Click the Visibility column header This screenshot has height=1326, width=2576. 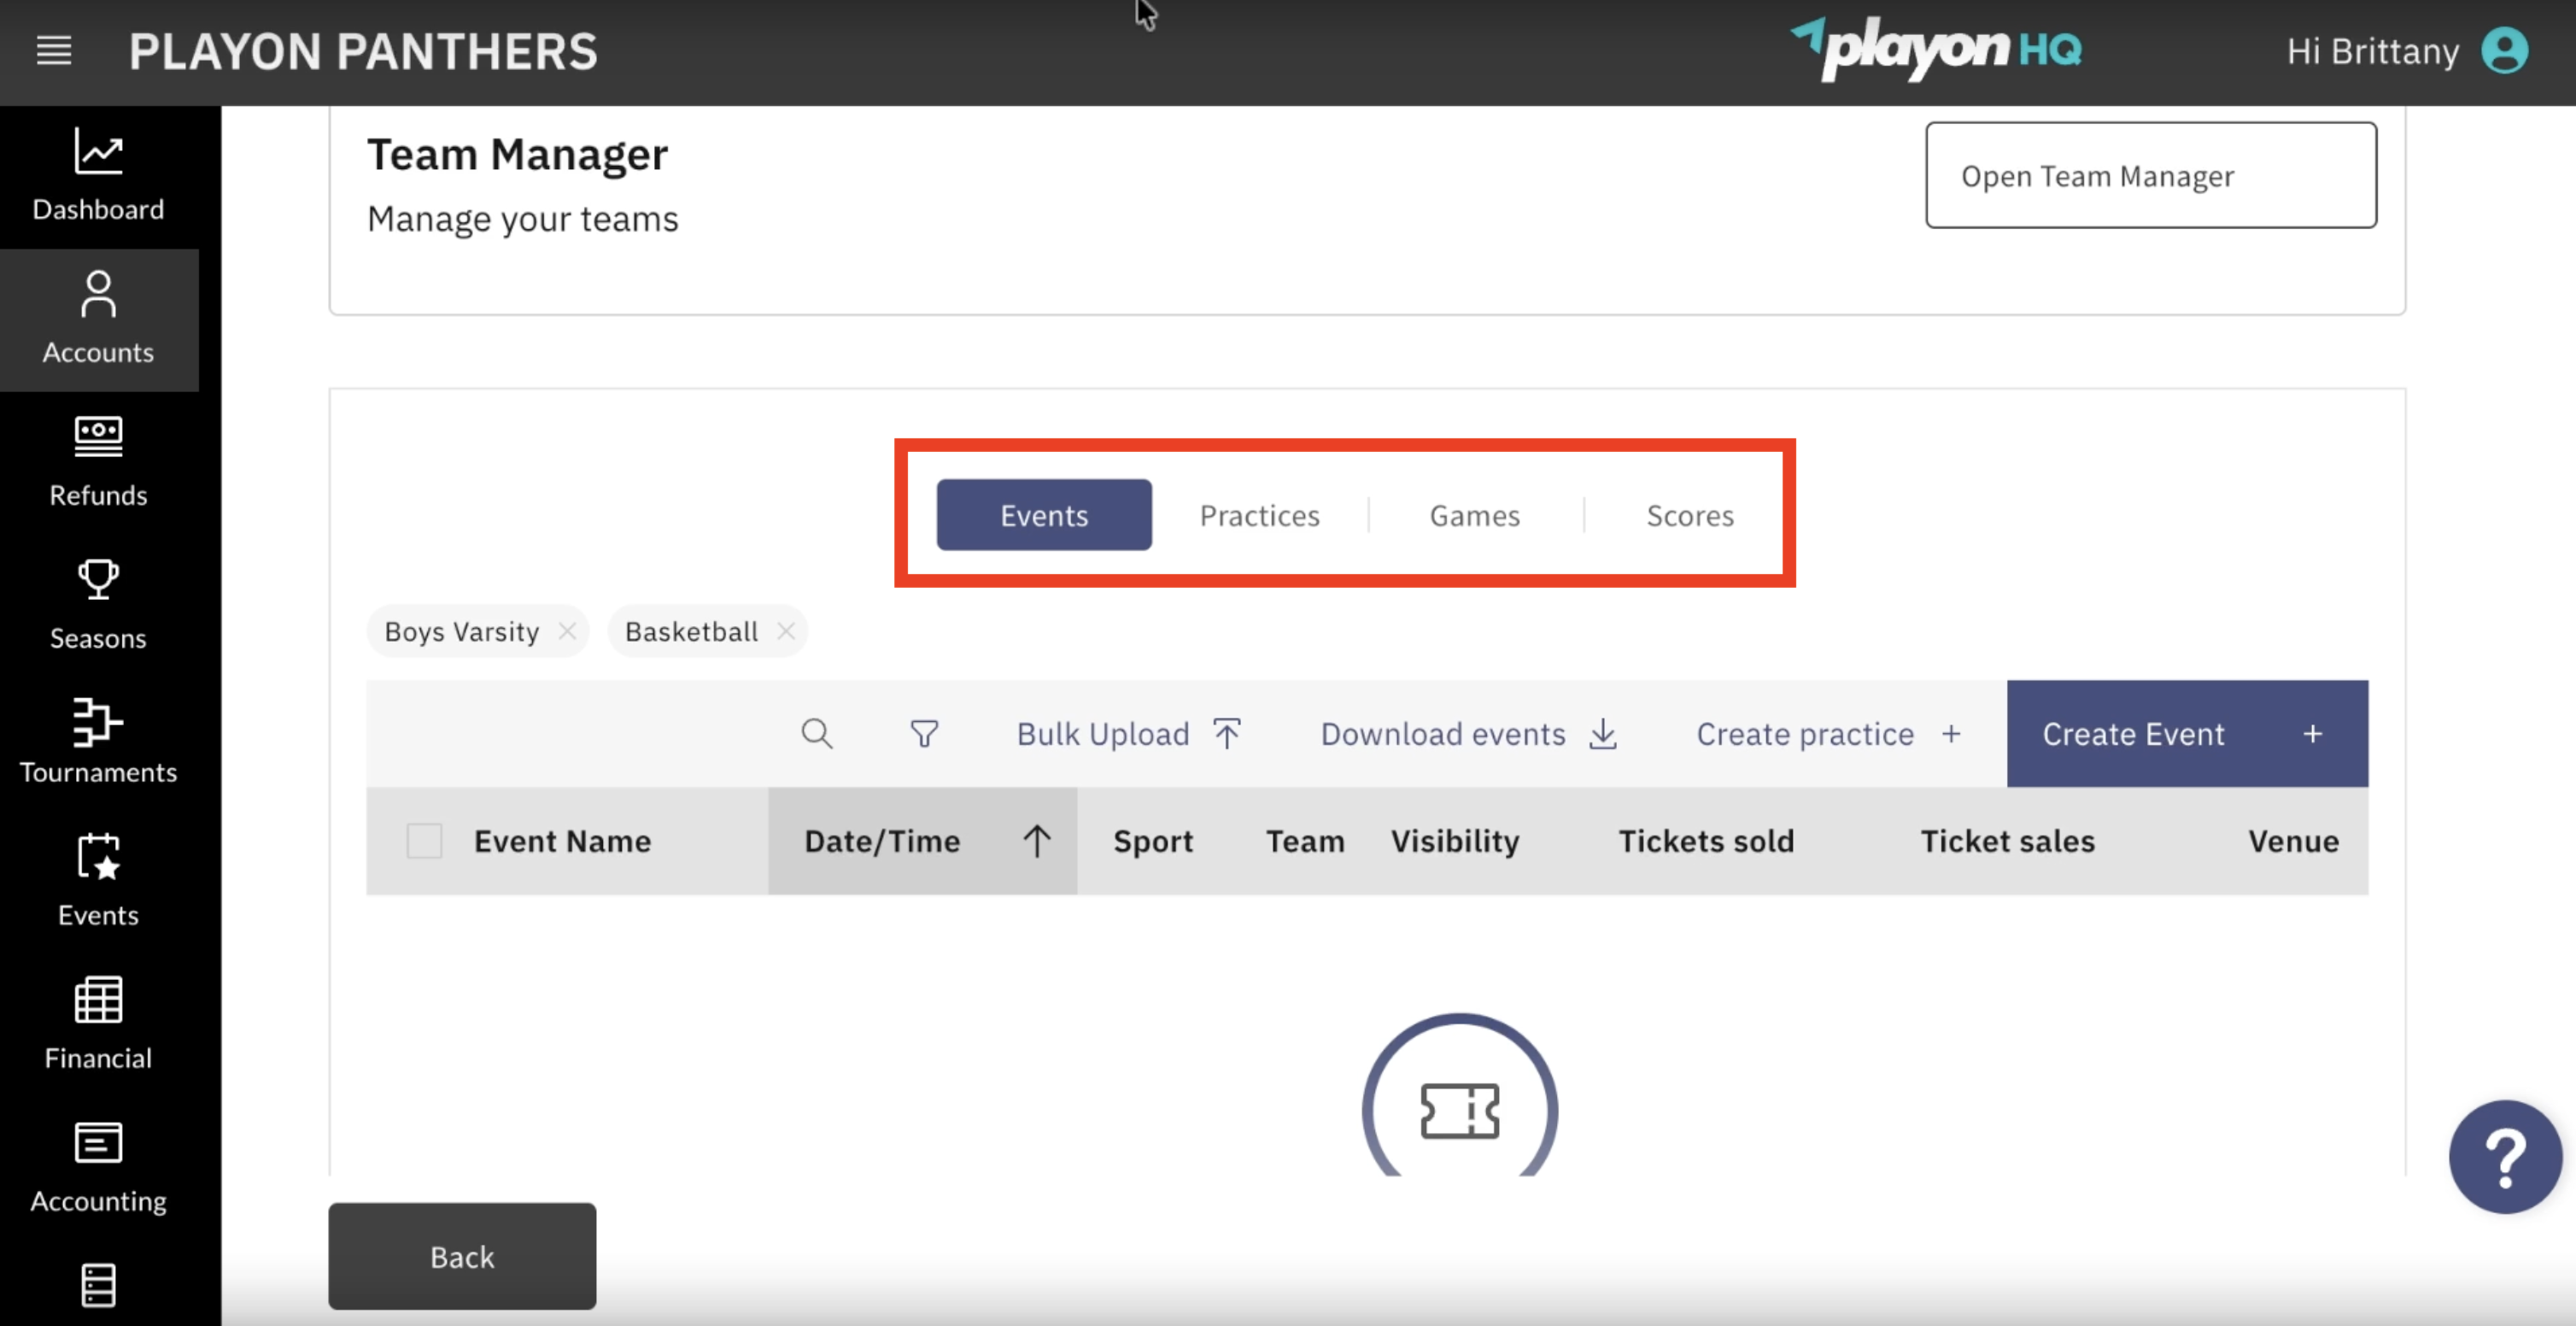1455,841
